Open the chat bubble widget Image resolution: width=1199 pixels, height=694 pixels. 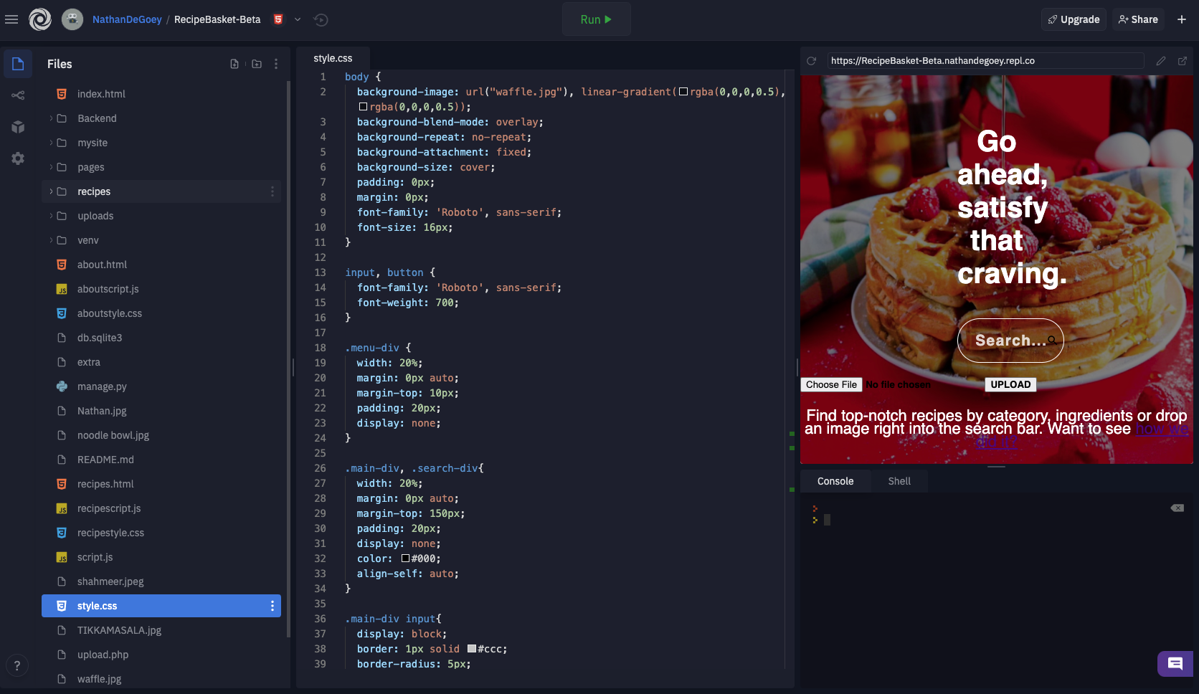click(1175, 664)
